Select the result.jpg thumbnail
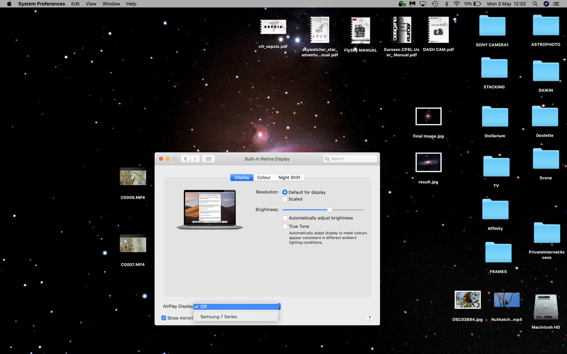This screenshot has width=567, height=354. click(428, 162)
